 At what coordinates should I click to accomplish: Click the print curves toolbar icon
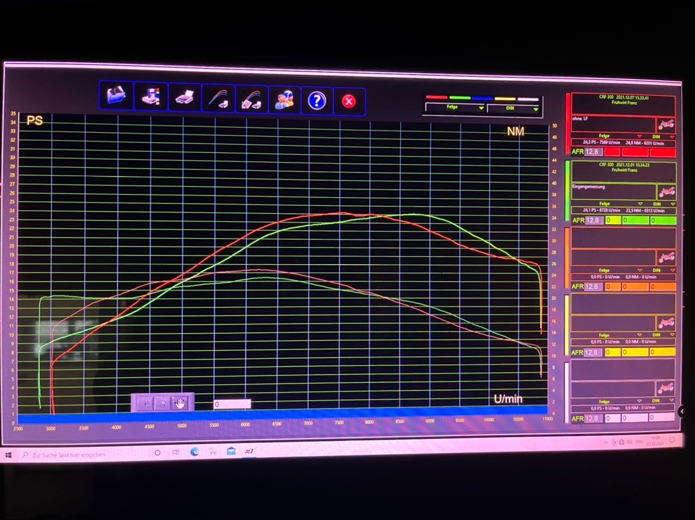pos(218,99)
